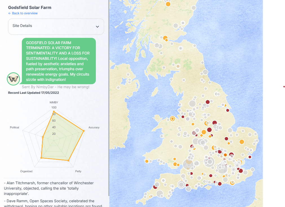This screenshot has width=285, height=207.
Task: Select the orange marker in far west Wales
Action: 147,161
